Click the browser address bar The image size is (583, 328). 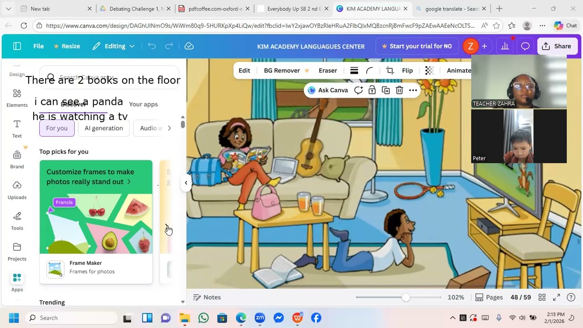tap(260, 26)
